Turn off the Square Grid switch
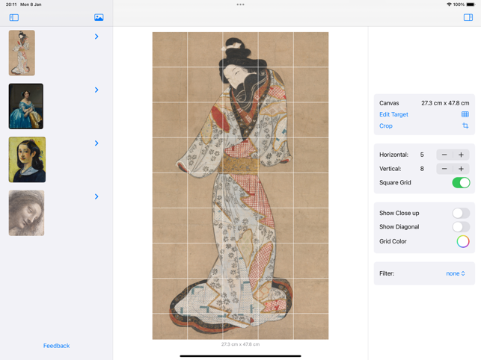The height and width of the screenshot is (360, 481). [461, 182]
